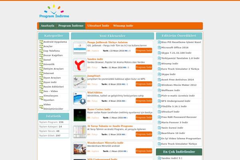Go to Winamp İndir menu item
Image resolution: width=240 pixels, height=160 pixels.
point(123,26)
